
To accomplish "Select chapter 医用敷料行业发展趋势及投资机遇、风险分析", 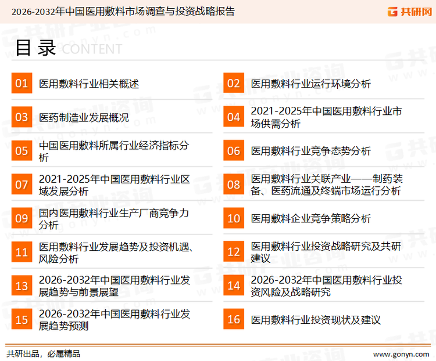I will [116, 252].
